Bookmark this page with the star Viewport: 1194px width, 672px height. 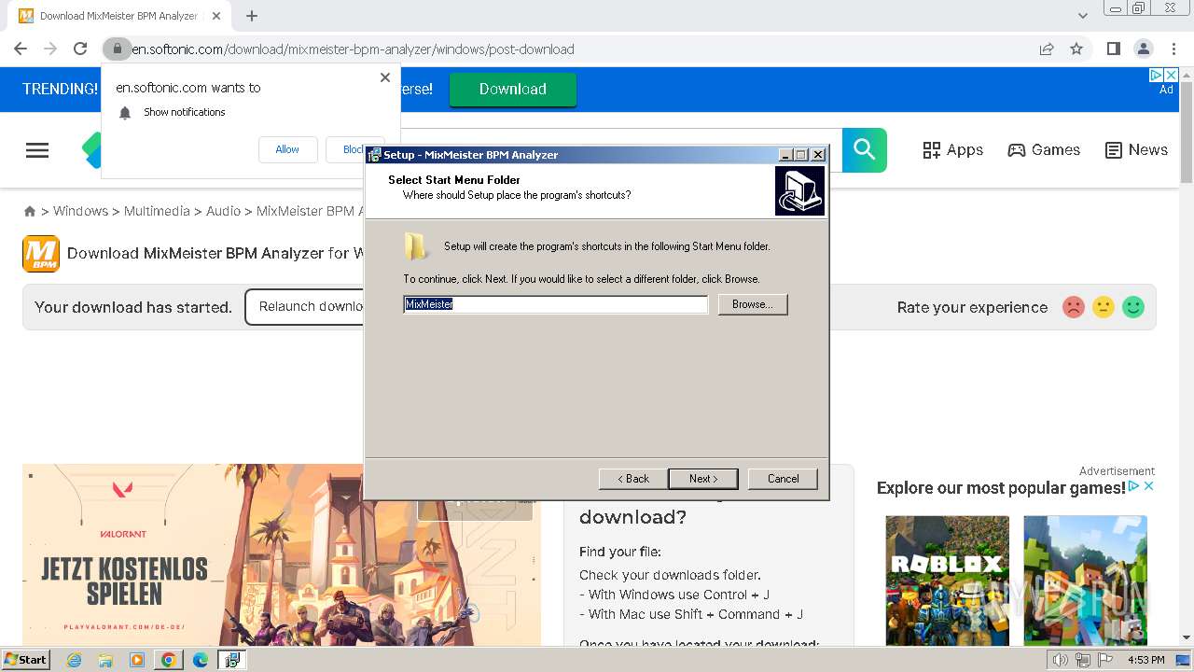(x=1076, y=49)
